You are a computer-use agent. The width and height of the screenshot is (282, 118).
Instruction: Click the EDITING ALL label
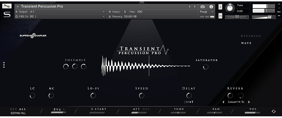coord(18,113)
